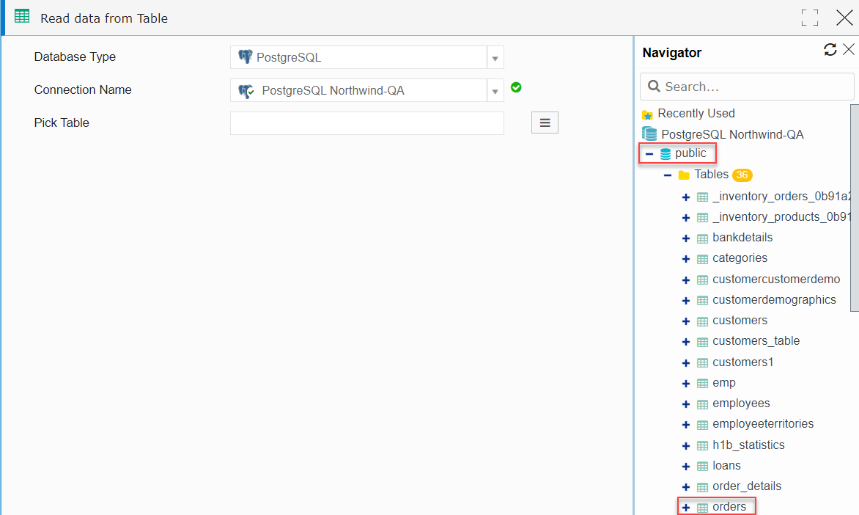The height and width of the screenshot is (515, 859).
Task: Click the search magnifier icon
Action: 654,87
